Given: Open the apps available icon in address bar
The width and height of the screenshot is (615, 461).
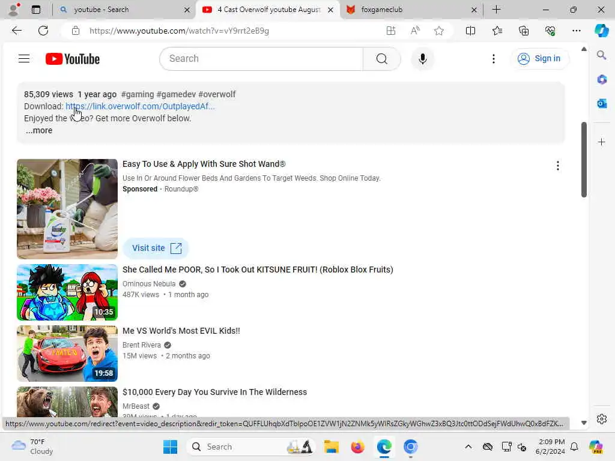Looking at the screenshot, I should [x=390, y=31].
